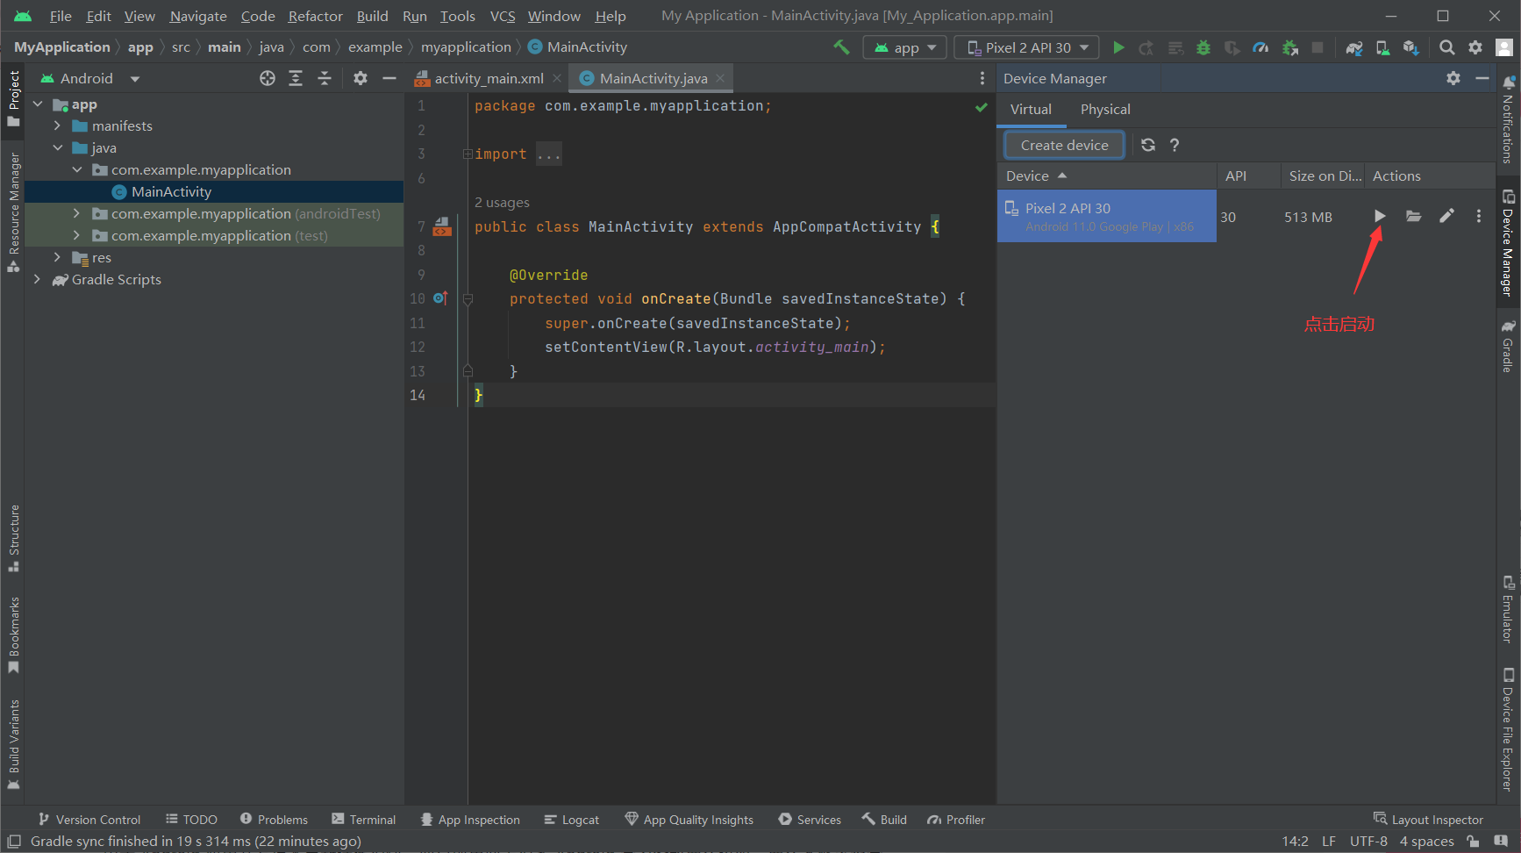Expand the manifests folder
This screenshot has height=853, width=1521.
(x=57, y=126)
